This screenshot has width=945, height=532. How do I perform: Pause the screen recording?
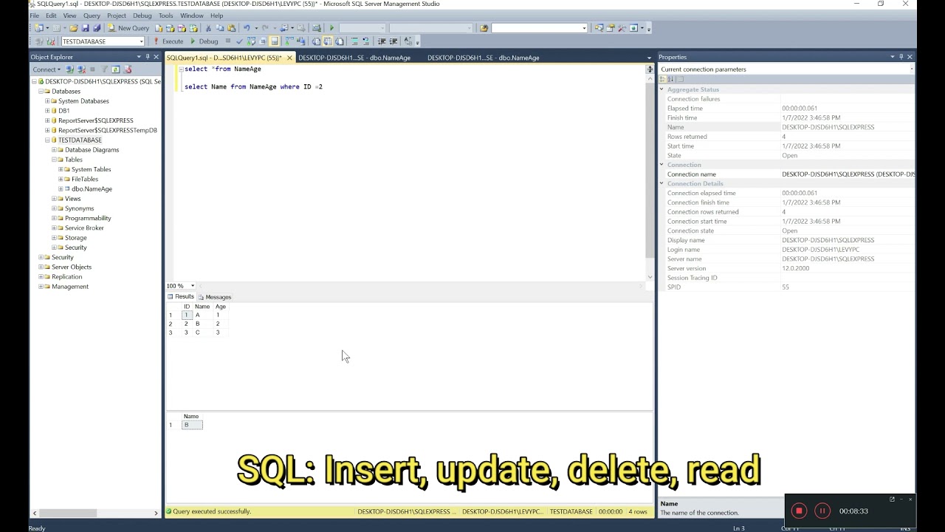(822, 511)
